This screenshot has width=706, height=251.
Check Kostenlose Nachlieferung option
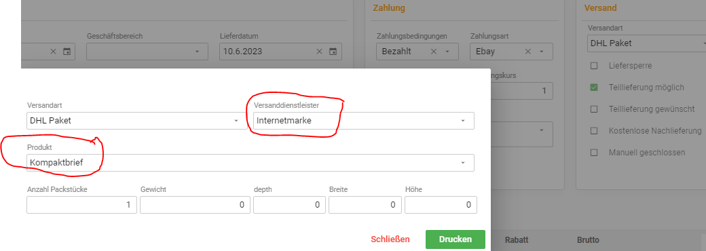coord(594,131)
